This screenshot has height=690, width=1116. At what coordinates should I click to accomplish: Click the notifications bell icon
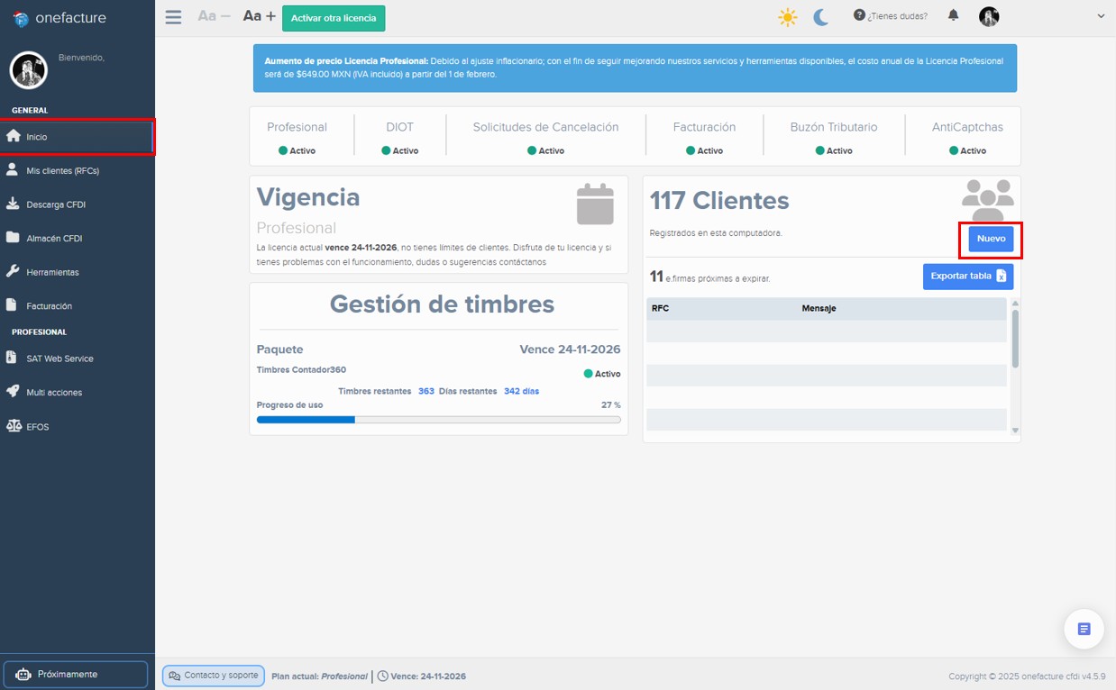click(x=953, y=15)
